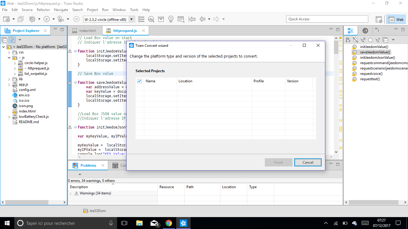The height and width of the screenshot is (229, 408).
Task: Open the Run dropdown arrow
Action: tap(53, 19)
